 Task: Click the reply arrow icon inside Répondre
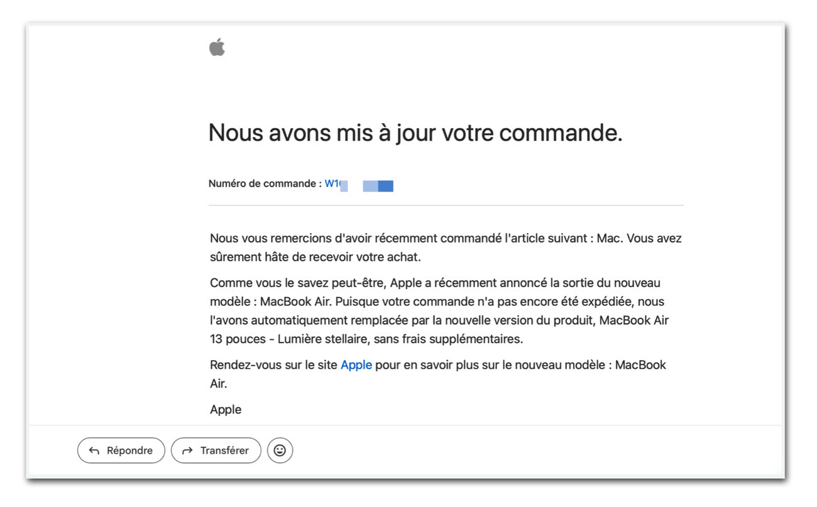coord(94,450)
